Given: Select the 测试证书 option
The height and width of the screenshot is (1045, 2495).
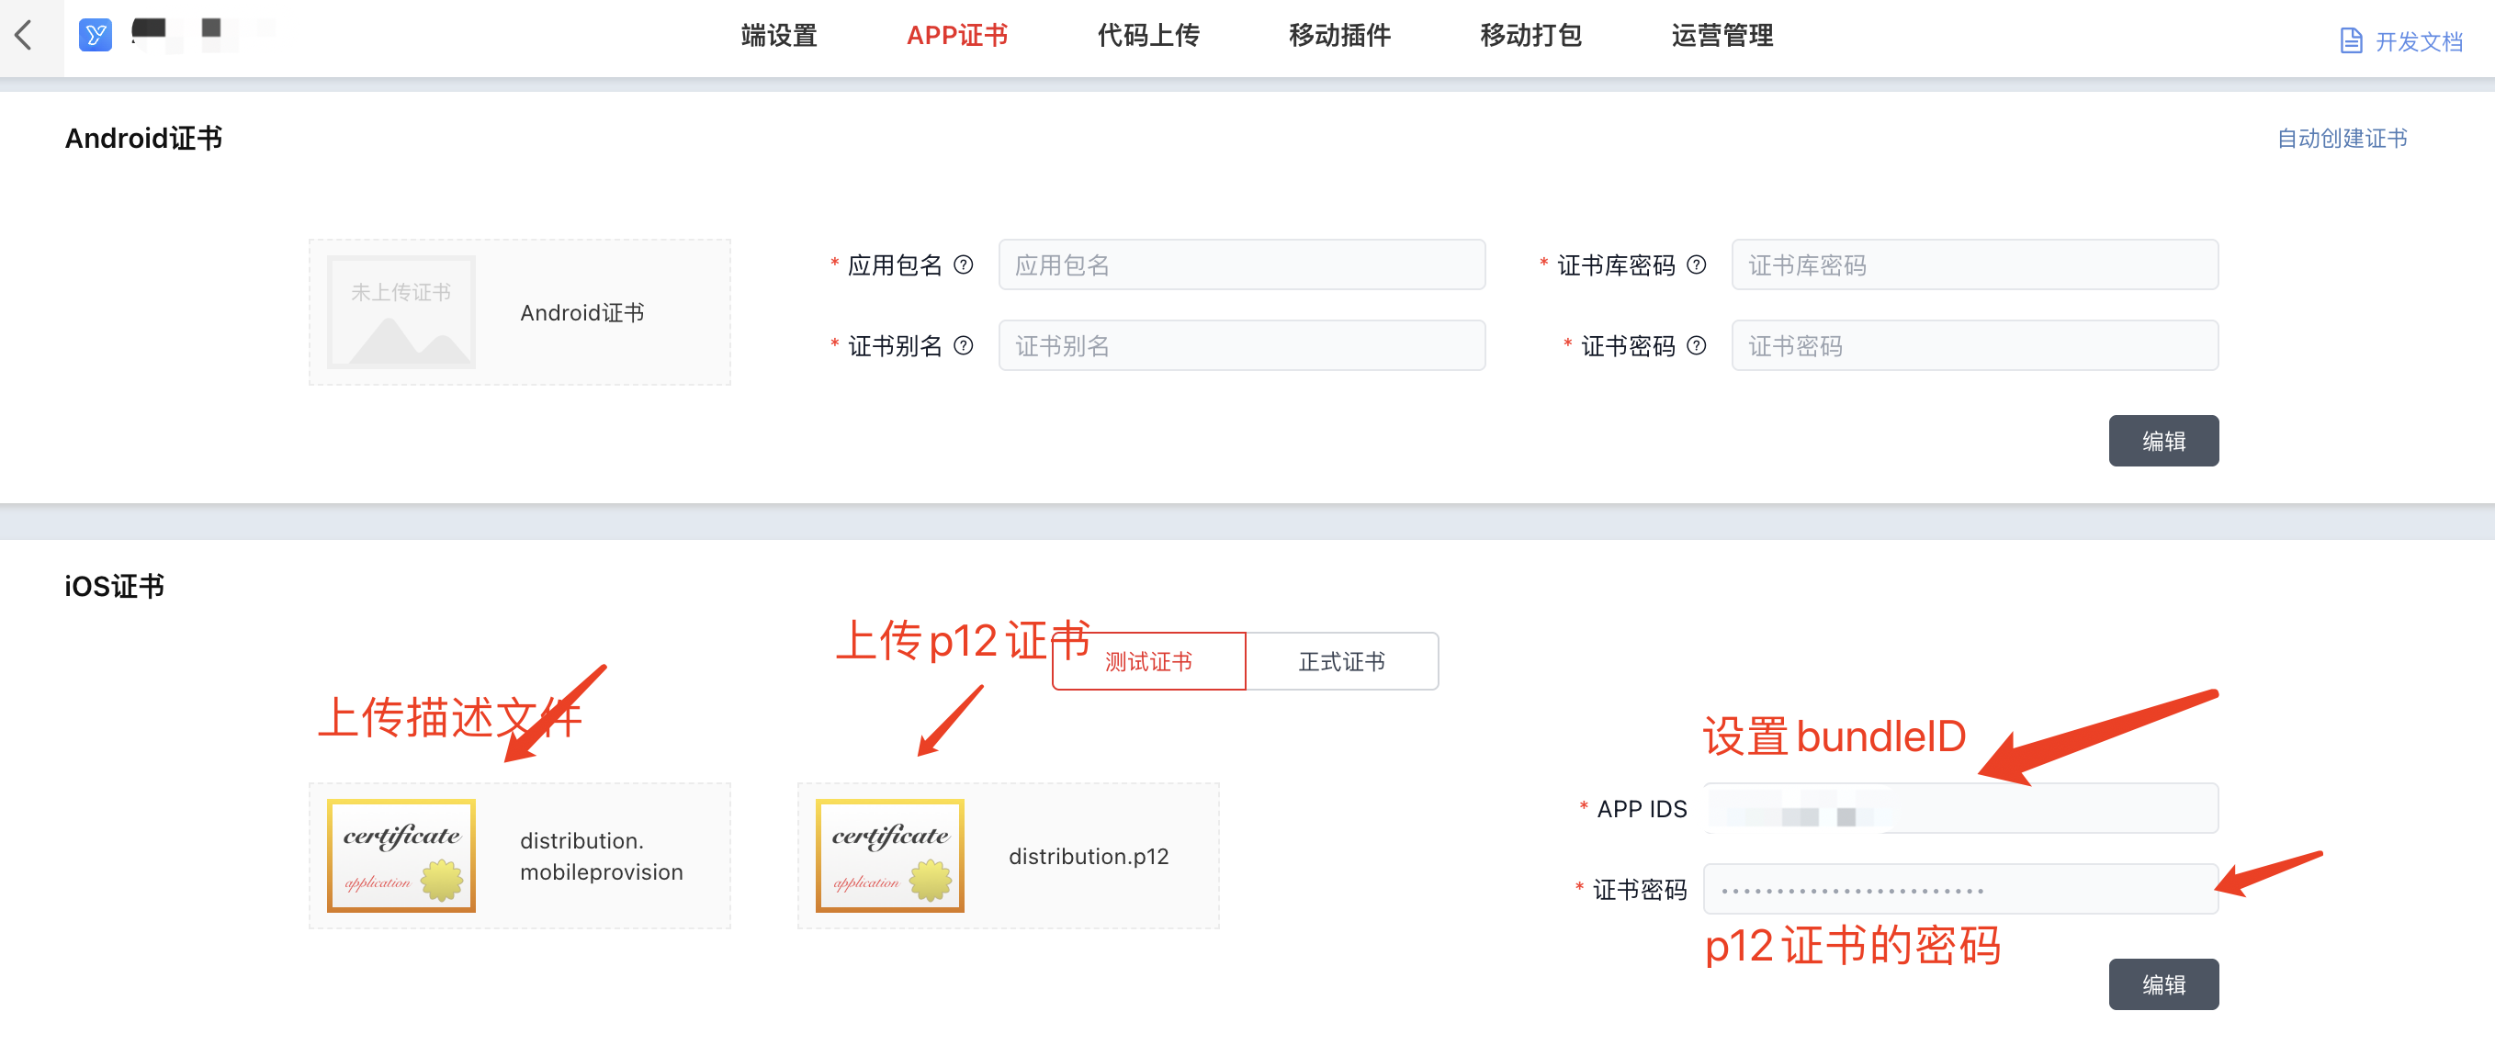Looking at the screenshot, I should [x=1148, y=661].
